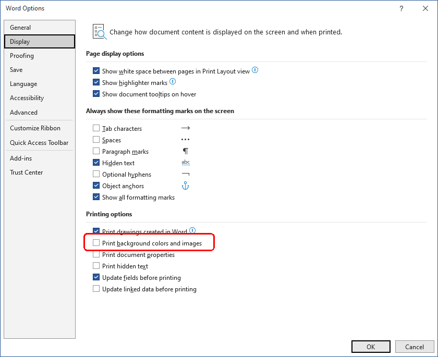Click the display options magnifier page icon
The image size is (438, 357).
(x=100, y=32)
